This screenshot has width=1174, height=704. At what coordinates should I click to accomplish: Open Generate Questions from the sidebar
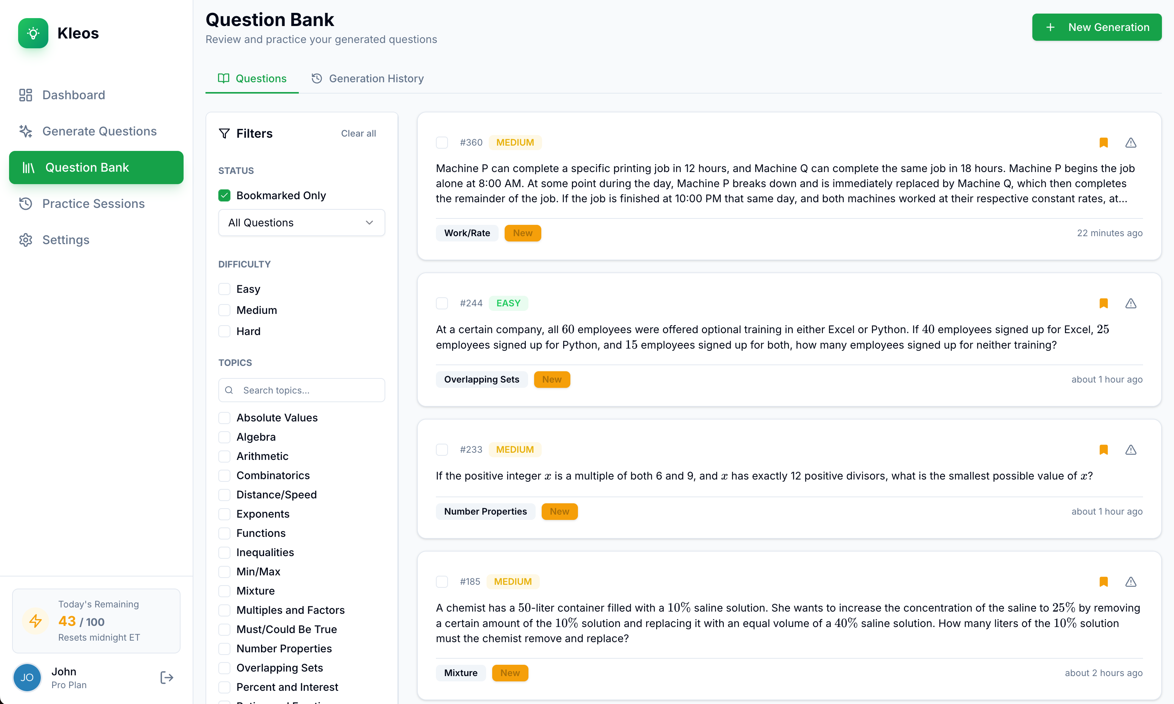click(99, 131)
